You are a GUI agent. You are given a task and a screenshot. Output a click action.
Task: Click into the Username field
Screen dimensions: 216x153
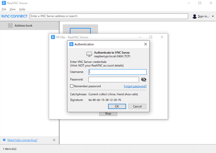click(x=117, y=72)
